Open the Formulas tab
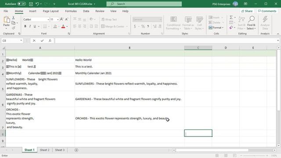281x158 pixels. tap(71, 11)
